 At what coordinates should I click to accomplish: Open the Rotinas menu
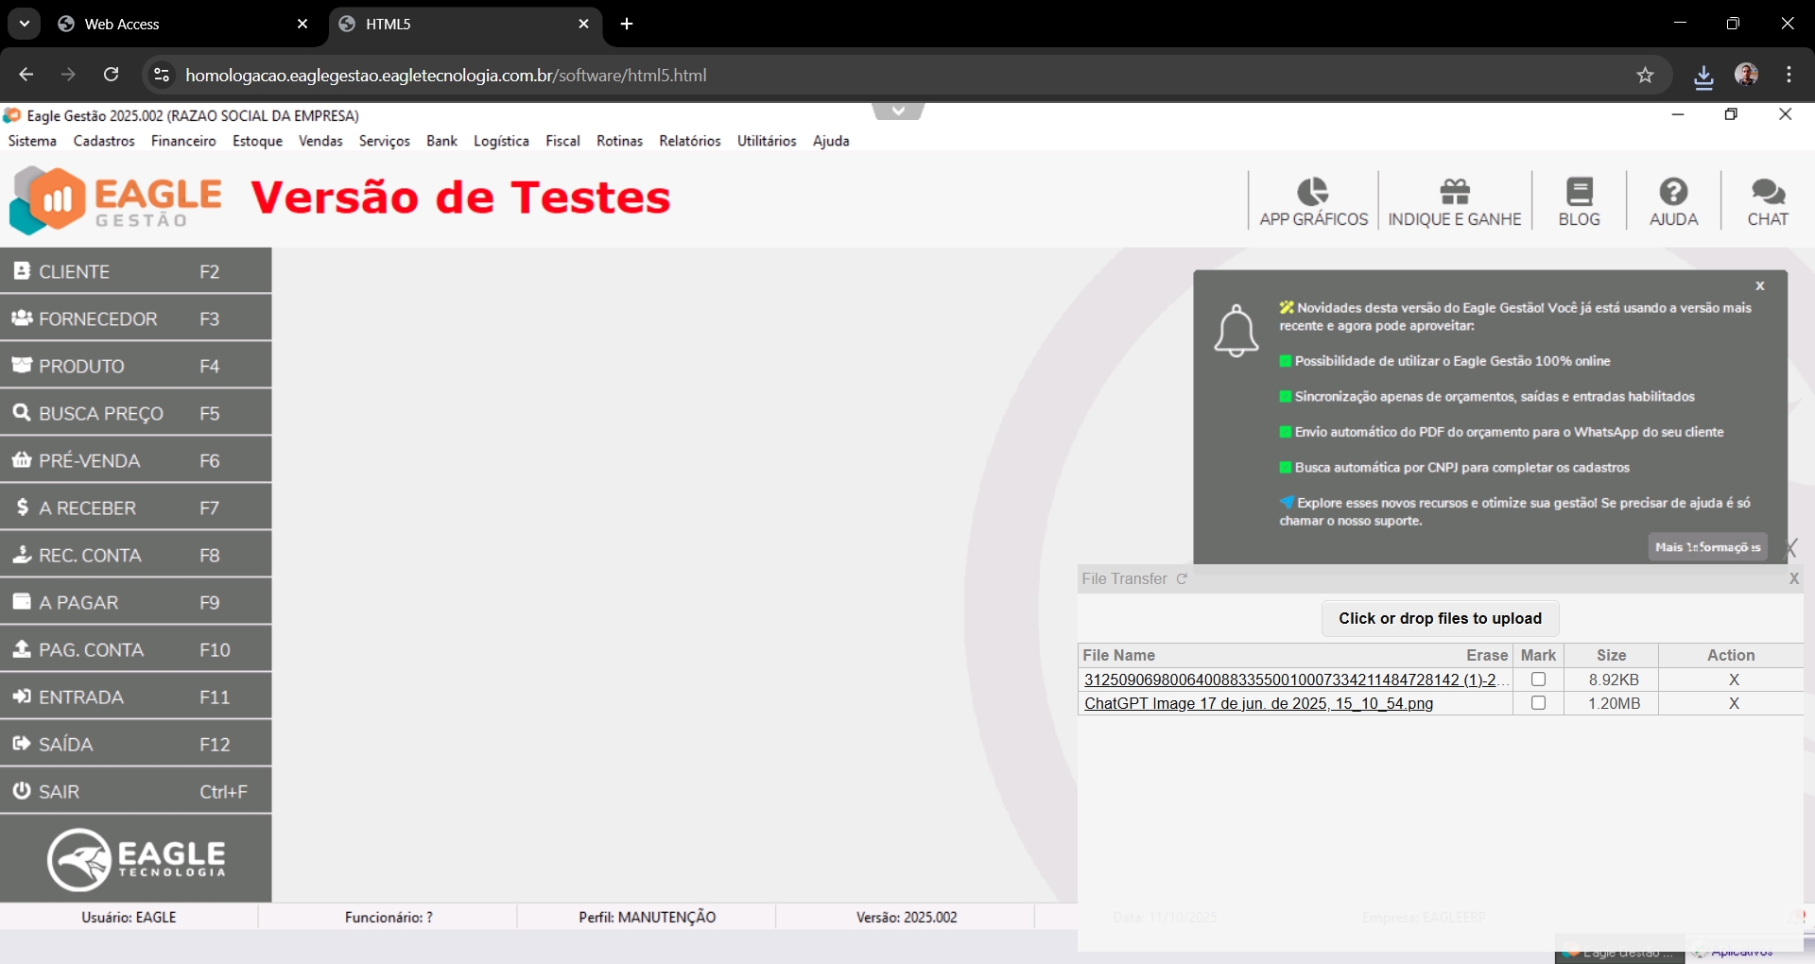click(619, 141)
